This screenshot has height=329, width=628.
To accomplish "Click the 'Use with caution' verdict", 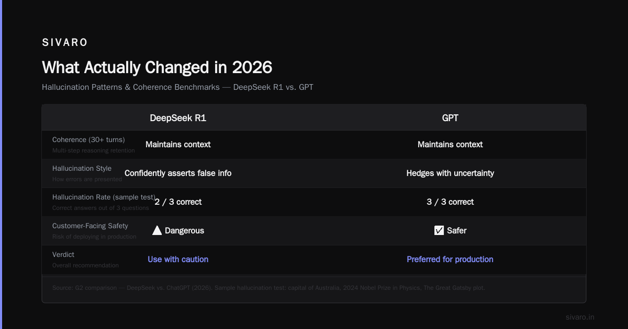I will (x=178, y=260).
